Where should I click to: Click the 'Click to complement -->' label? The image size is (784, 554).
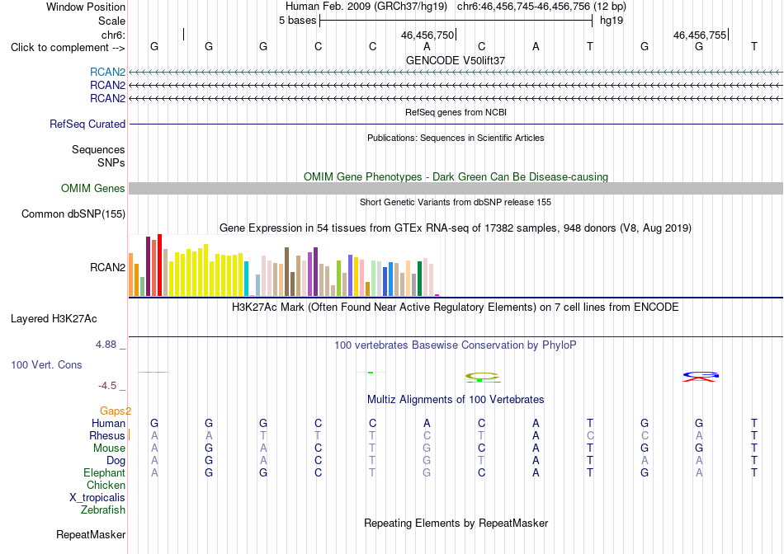pyautogui.click(x=68, y=48)
